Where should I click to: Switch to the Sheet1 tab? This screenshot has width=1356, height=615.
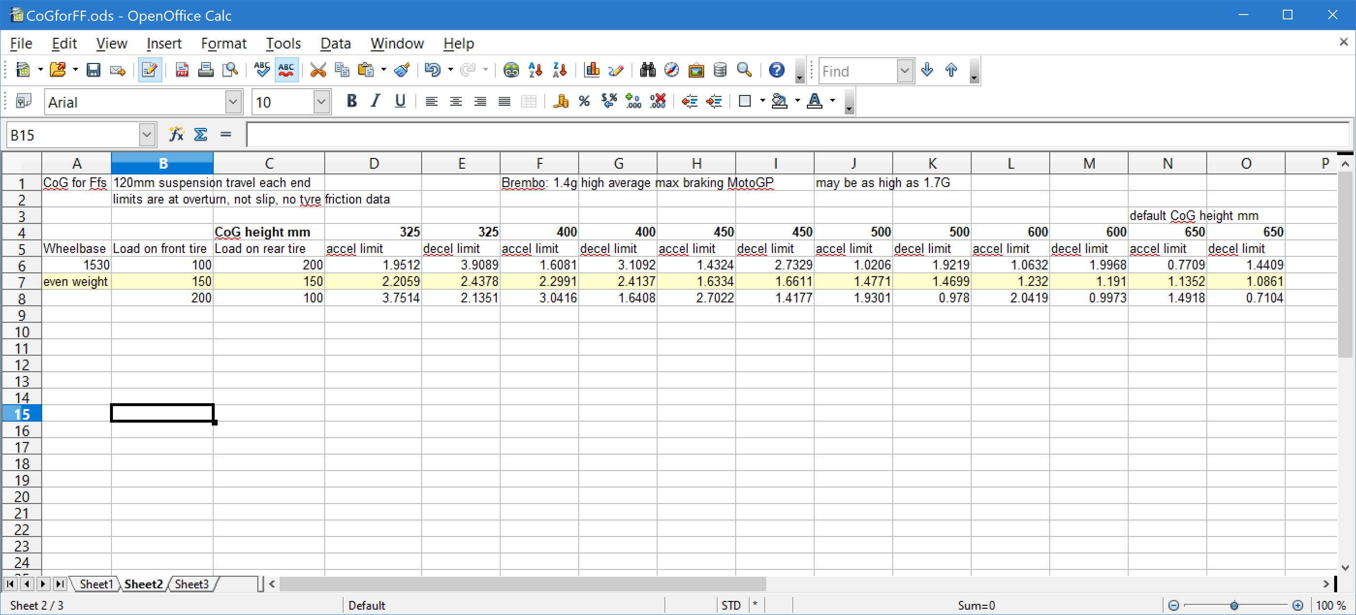point(96,584)
